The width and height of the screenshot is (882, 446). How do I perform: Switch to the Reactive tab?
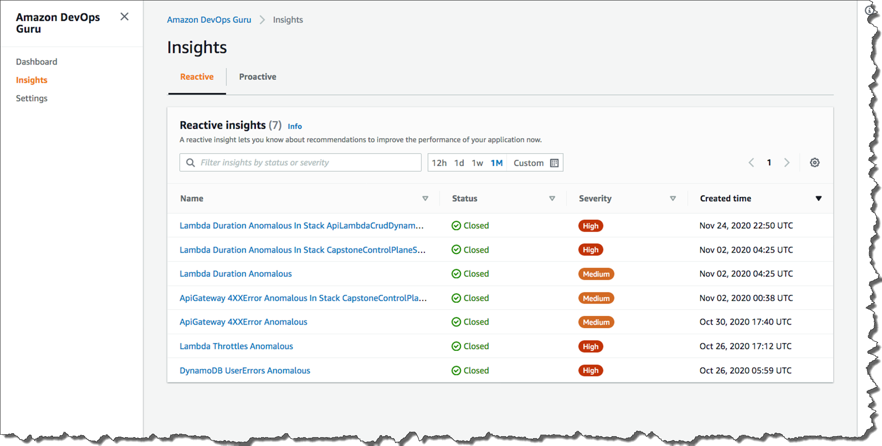[x=197, y=77]
